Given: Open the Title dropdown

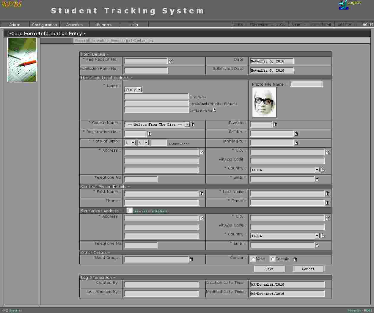Looking at the screenshot, I should pyautogui.click(x=133, y=89).
